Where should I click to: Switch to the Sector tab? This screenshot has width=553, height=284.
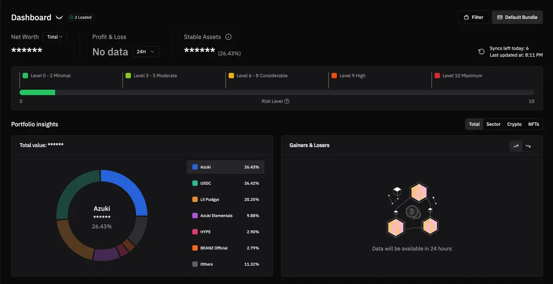[493, 124]
